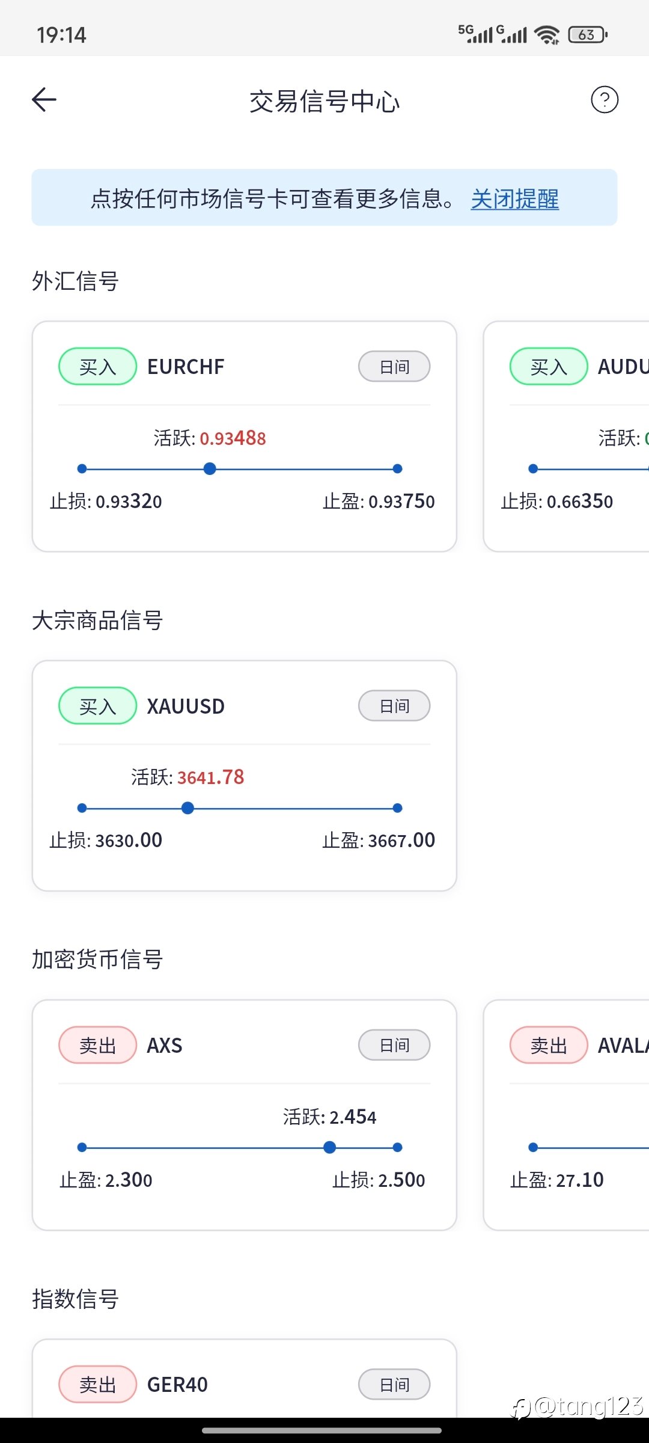The height and width of the screenshot is (1443, 649).
Task: Tap the AVALA sell badge
Action: pyautogui.click(x=549, y=1045)
